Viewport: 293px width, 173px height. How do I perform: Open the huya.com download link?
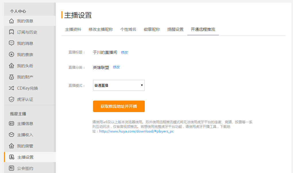[136, 131]
